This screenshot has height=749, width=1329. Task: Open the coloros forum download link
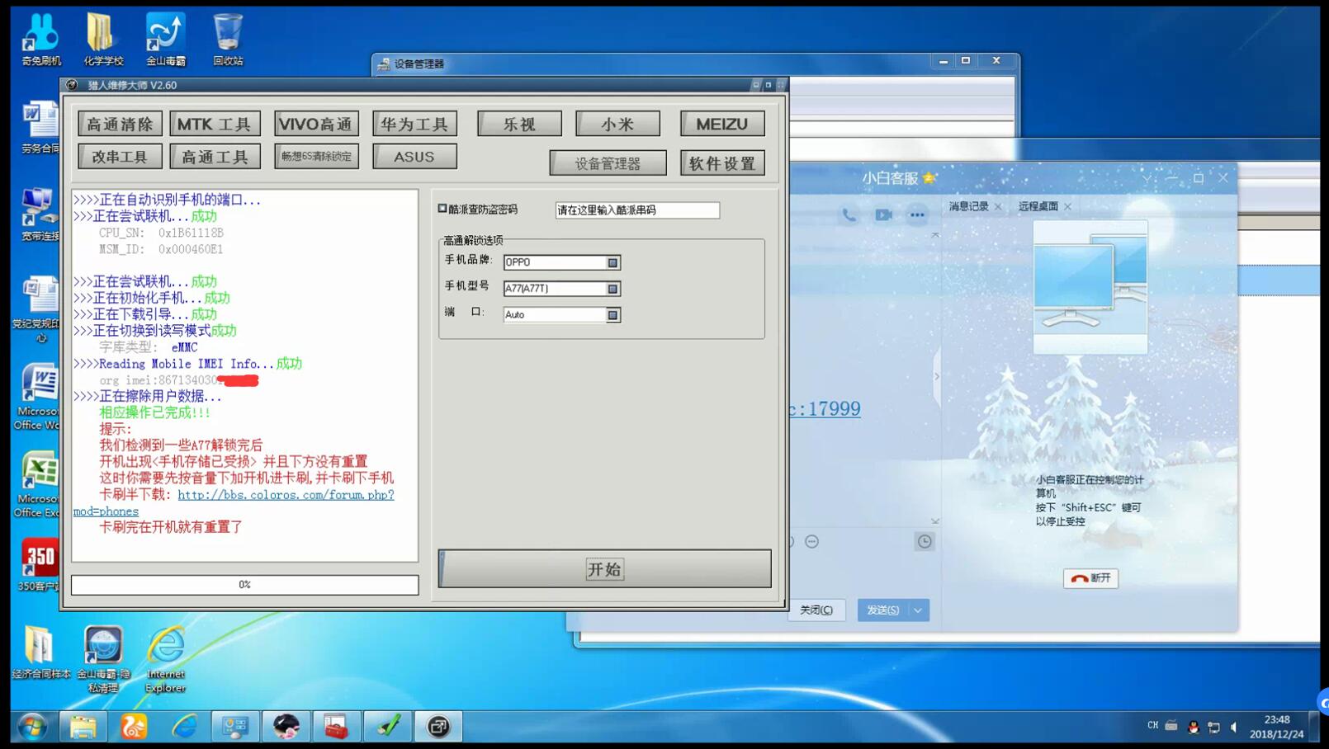286,495
